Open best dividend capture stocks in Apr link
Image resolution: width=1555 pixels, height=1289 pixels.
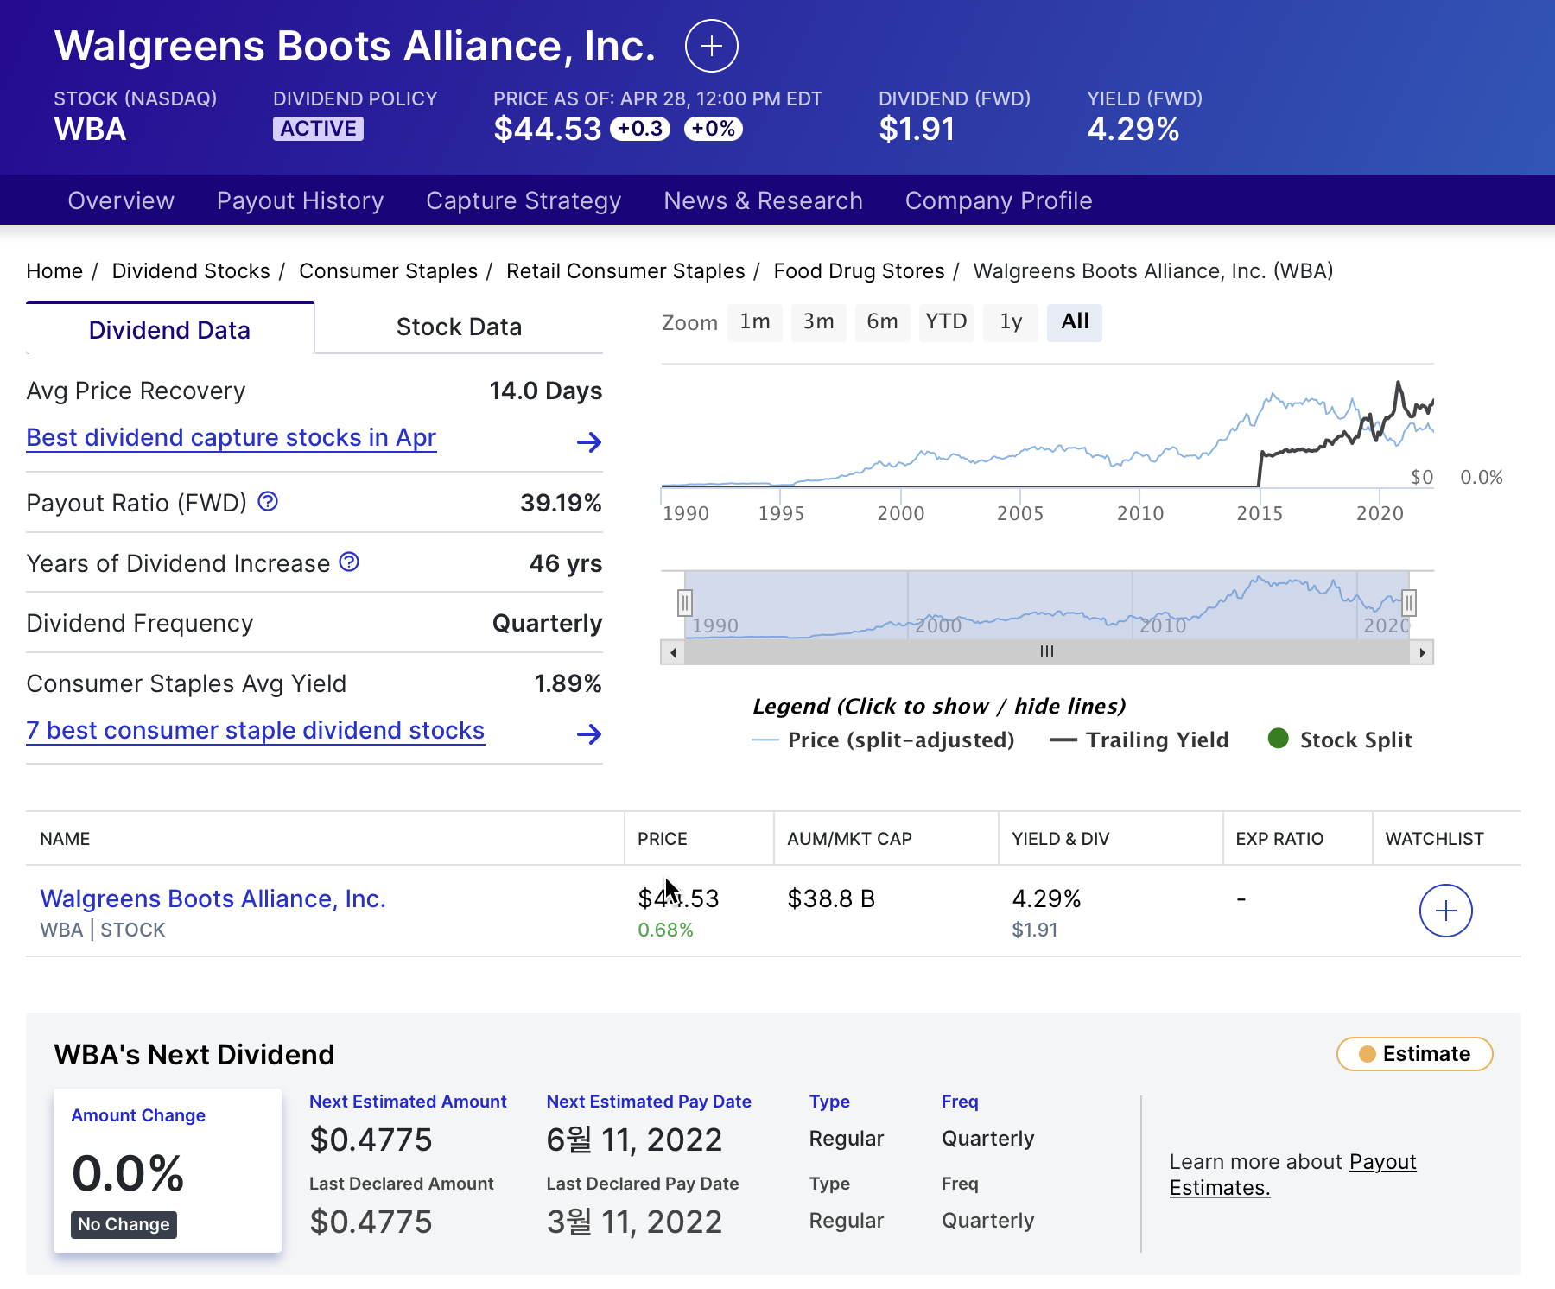(x=231, y=437)
